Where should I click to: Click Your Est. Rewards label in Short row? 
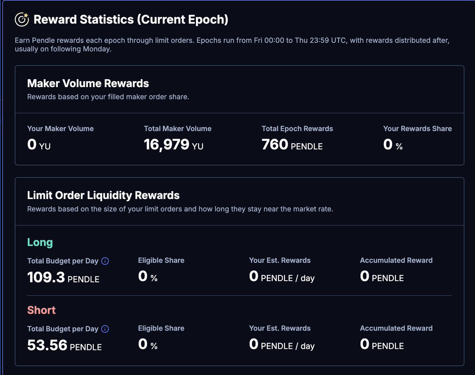pyautogui.click(x=280, y=328)
